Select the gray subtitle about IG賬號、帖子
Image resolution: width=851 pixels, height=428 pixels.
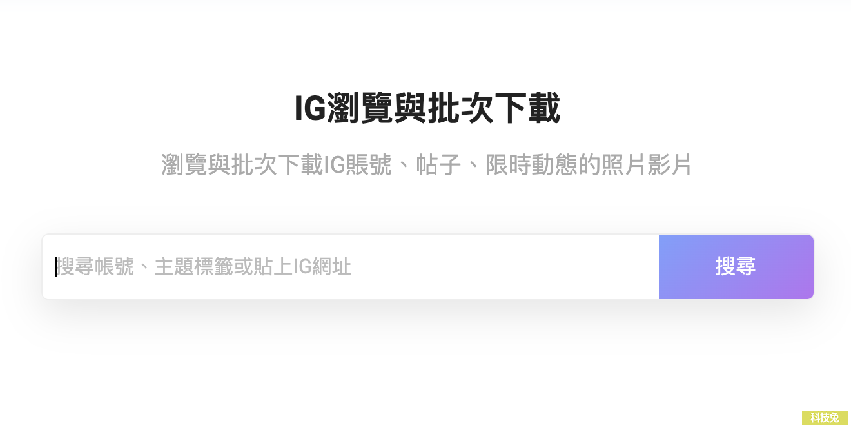[427, 165]
